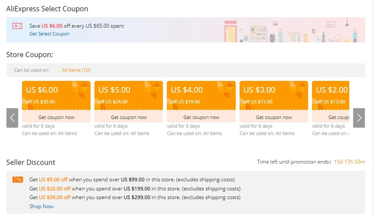Click the US $2.00 off US $13.00 coupon card
374x216 pixels.
point(331,95)
